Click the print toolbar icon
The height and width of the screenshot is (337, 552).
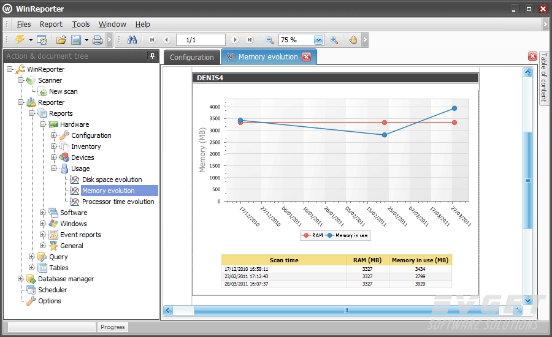(98, 40)
